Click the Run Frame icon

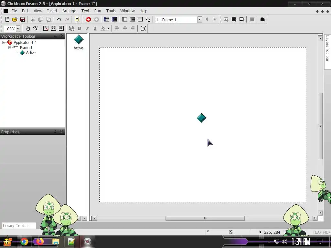[x=242, y=19]
